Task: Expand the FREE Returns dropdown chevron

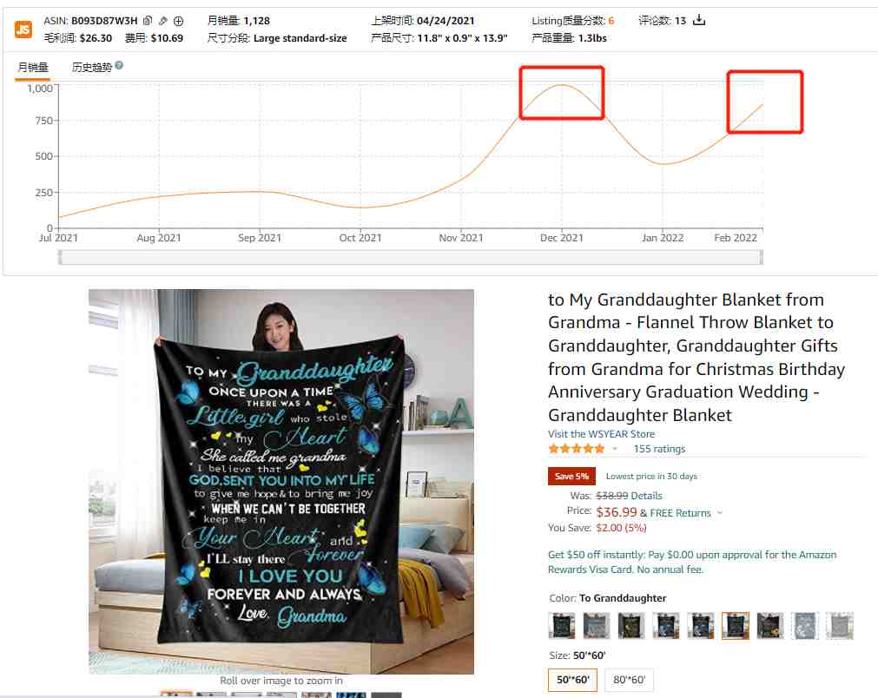Action: [720, 513]
